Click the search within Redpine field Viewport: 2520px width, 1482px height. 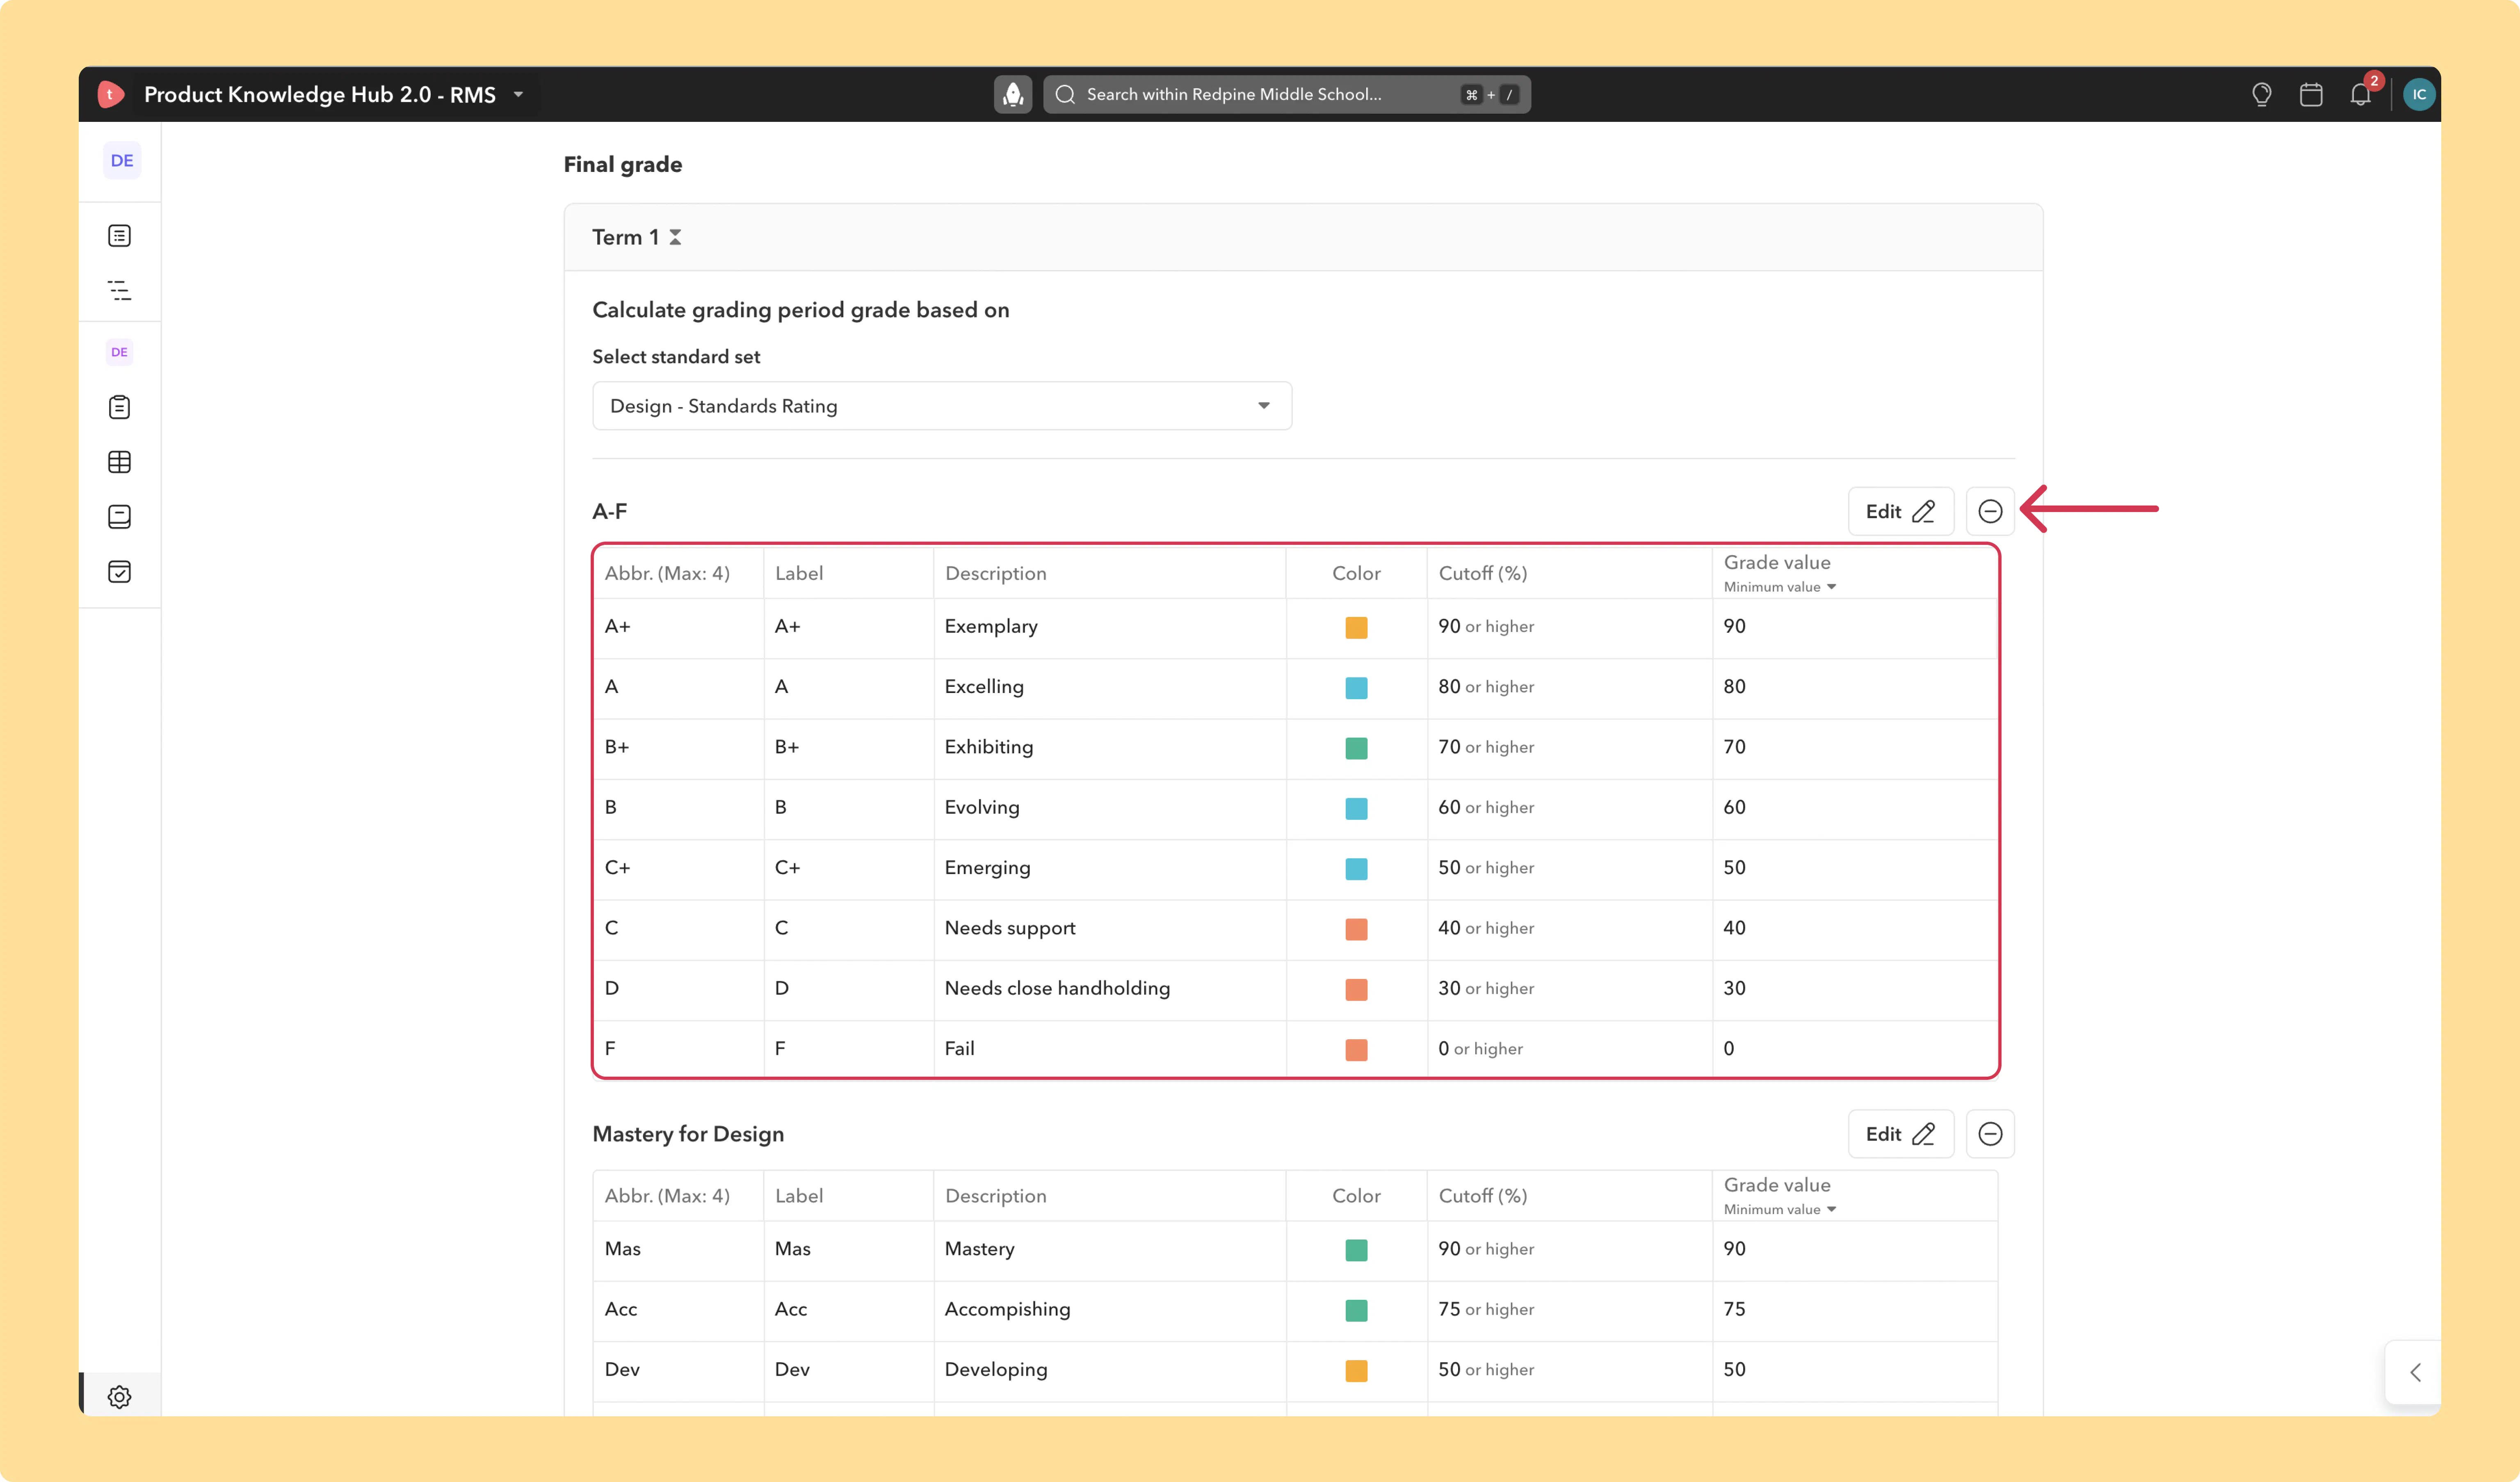(1287, 94)
